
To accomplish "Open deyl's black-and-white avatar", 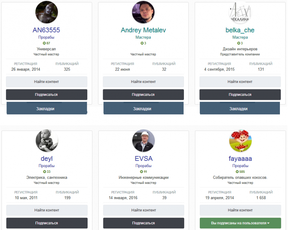I will coord(47,141).
